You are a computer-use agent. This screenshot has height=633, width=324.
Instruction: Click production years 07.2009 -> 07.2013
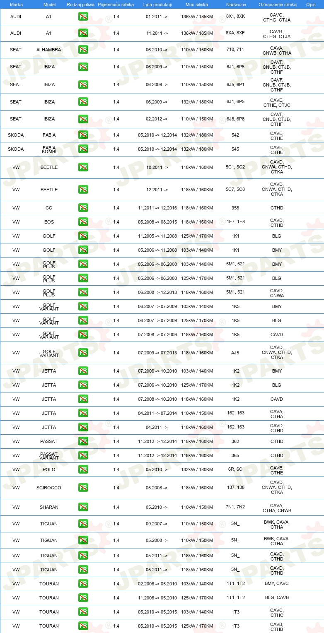coord(157,353)
